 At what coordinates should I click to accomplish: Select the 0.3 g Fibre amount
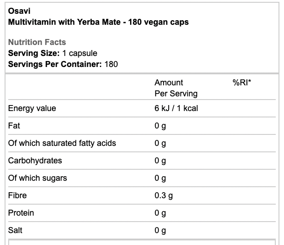pos(164,195)
